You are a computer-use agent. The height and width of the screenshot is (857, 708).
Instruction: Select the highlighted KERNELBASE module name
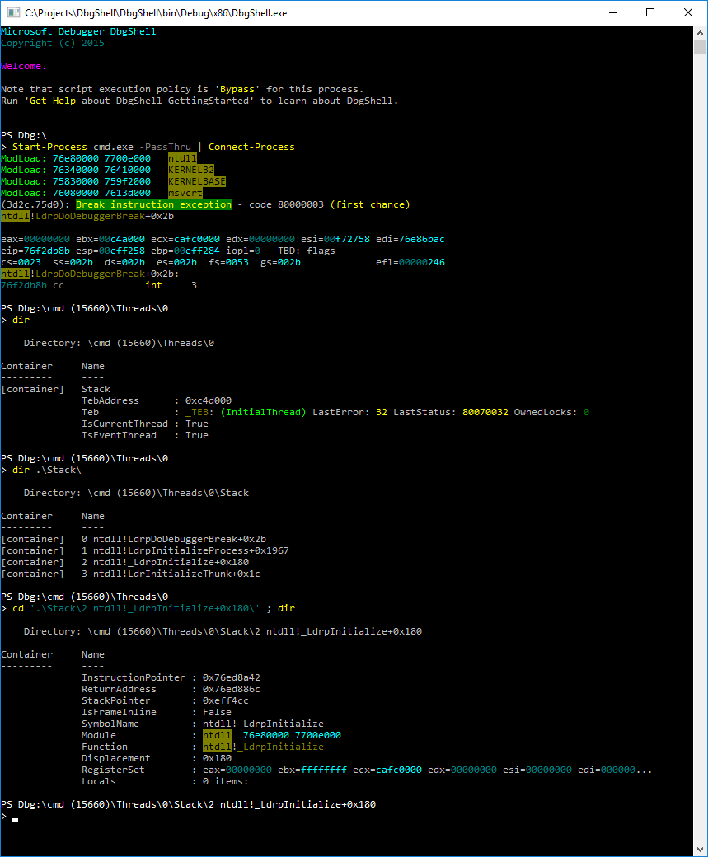point(196,181)
